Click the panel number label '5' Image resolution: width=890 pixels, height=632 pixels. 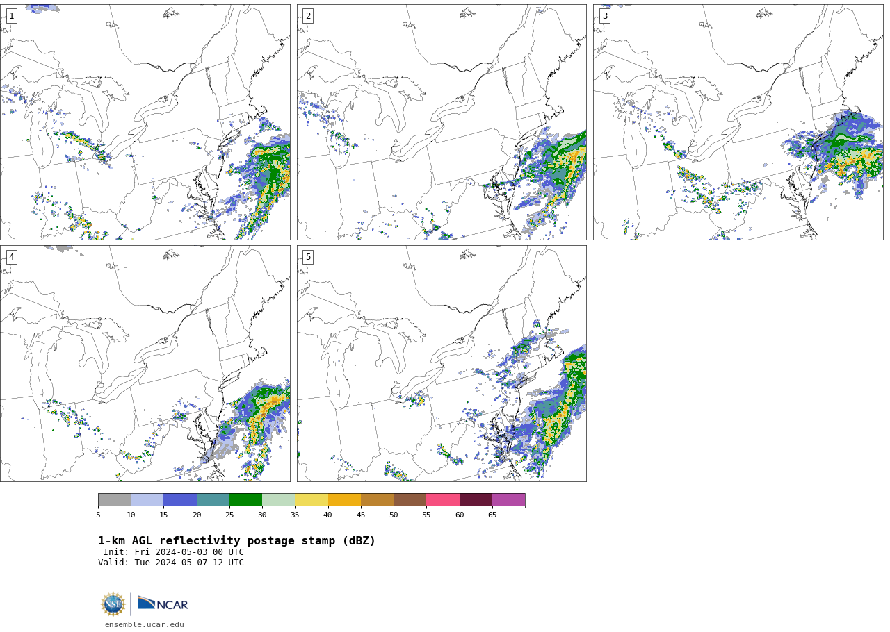click(308, 257)
